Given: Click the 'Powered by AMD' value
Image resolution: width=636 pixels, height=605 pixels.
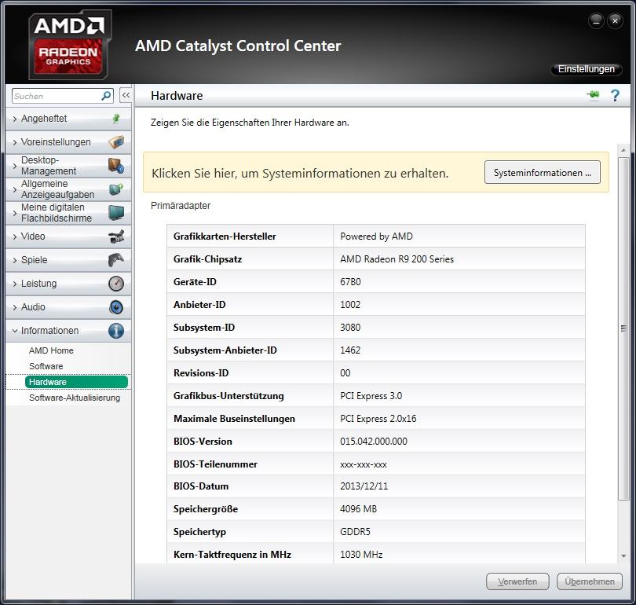Looking at the screenshot, I should click(376, 236).
